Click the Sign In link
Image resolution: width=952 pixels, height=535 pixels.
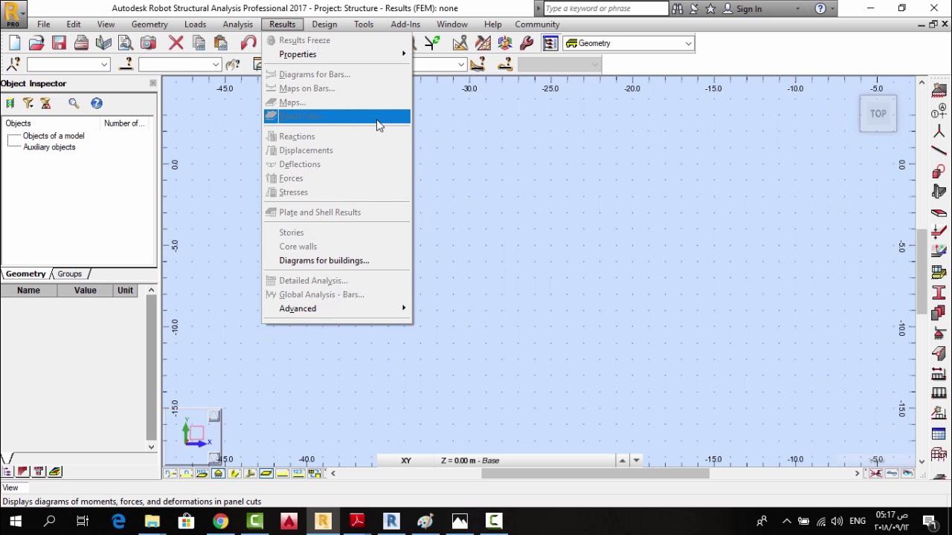click(749, 9)
